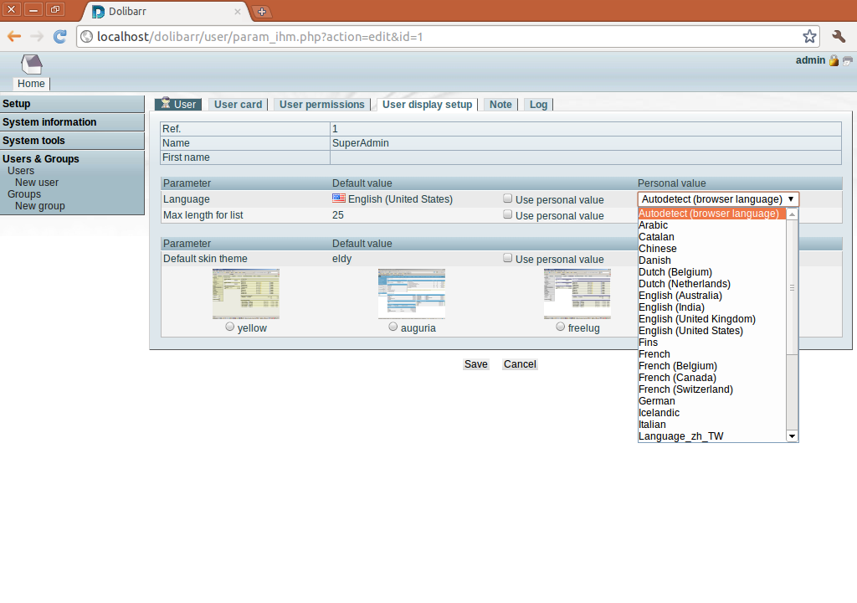The image size is (857, 603).
Task: Open the Groups link
Action: pos(24,194)
